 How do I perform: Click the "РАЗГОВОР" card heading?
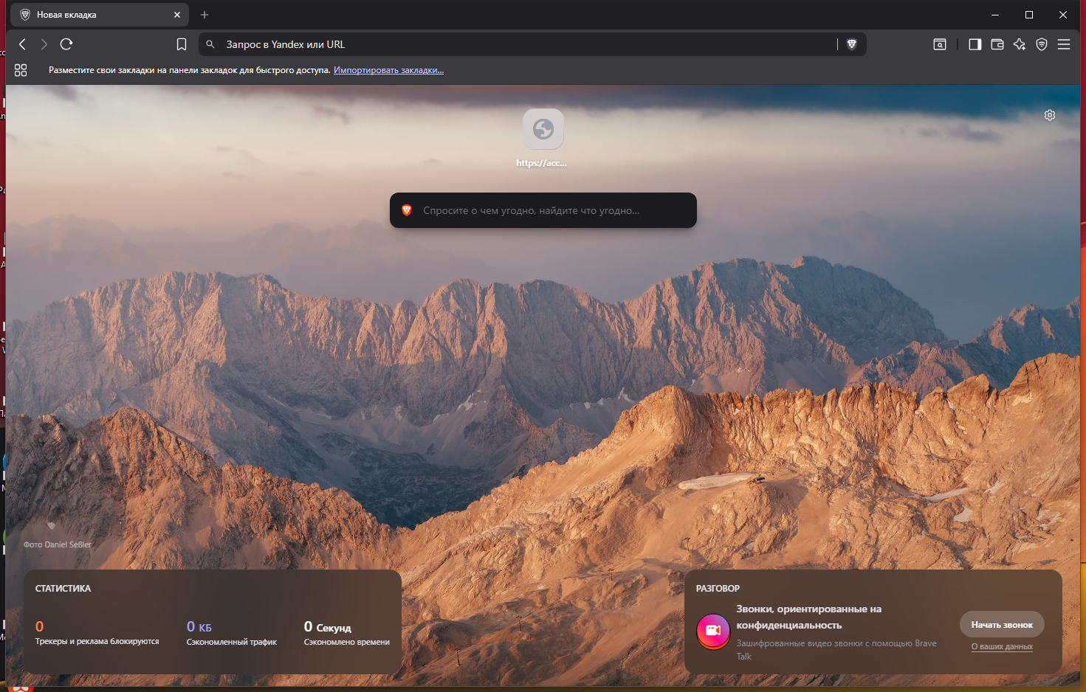click(x=718, y=589)
